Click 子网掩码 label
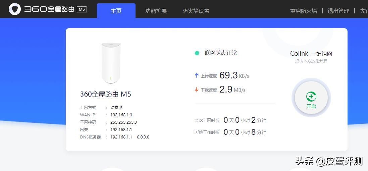The image size is (368, 171). (x=88, y=122)
